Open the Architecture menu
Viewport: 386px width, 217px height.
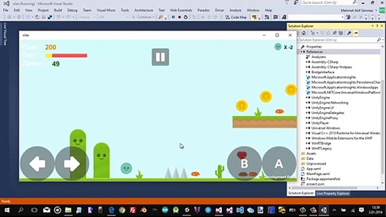(144, 10)
